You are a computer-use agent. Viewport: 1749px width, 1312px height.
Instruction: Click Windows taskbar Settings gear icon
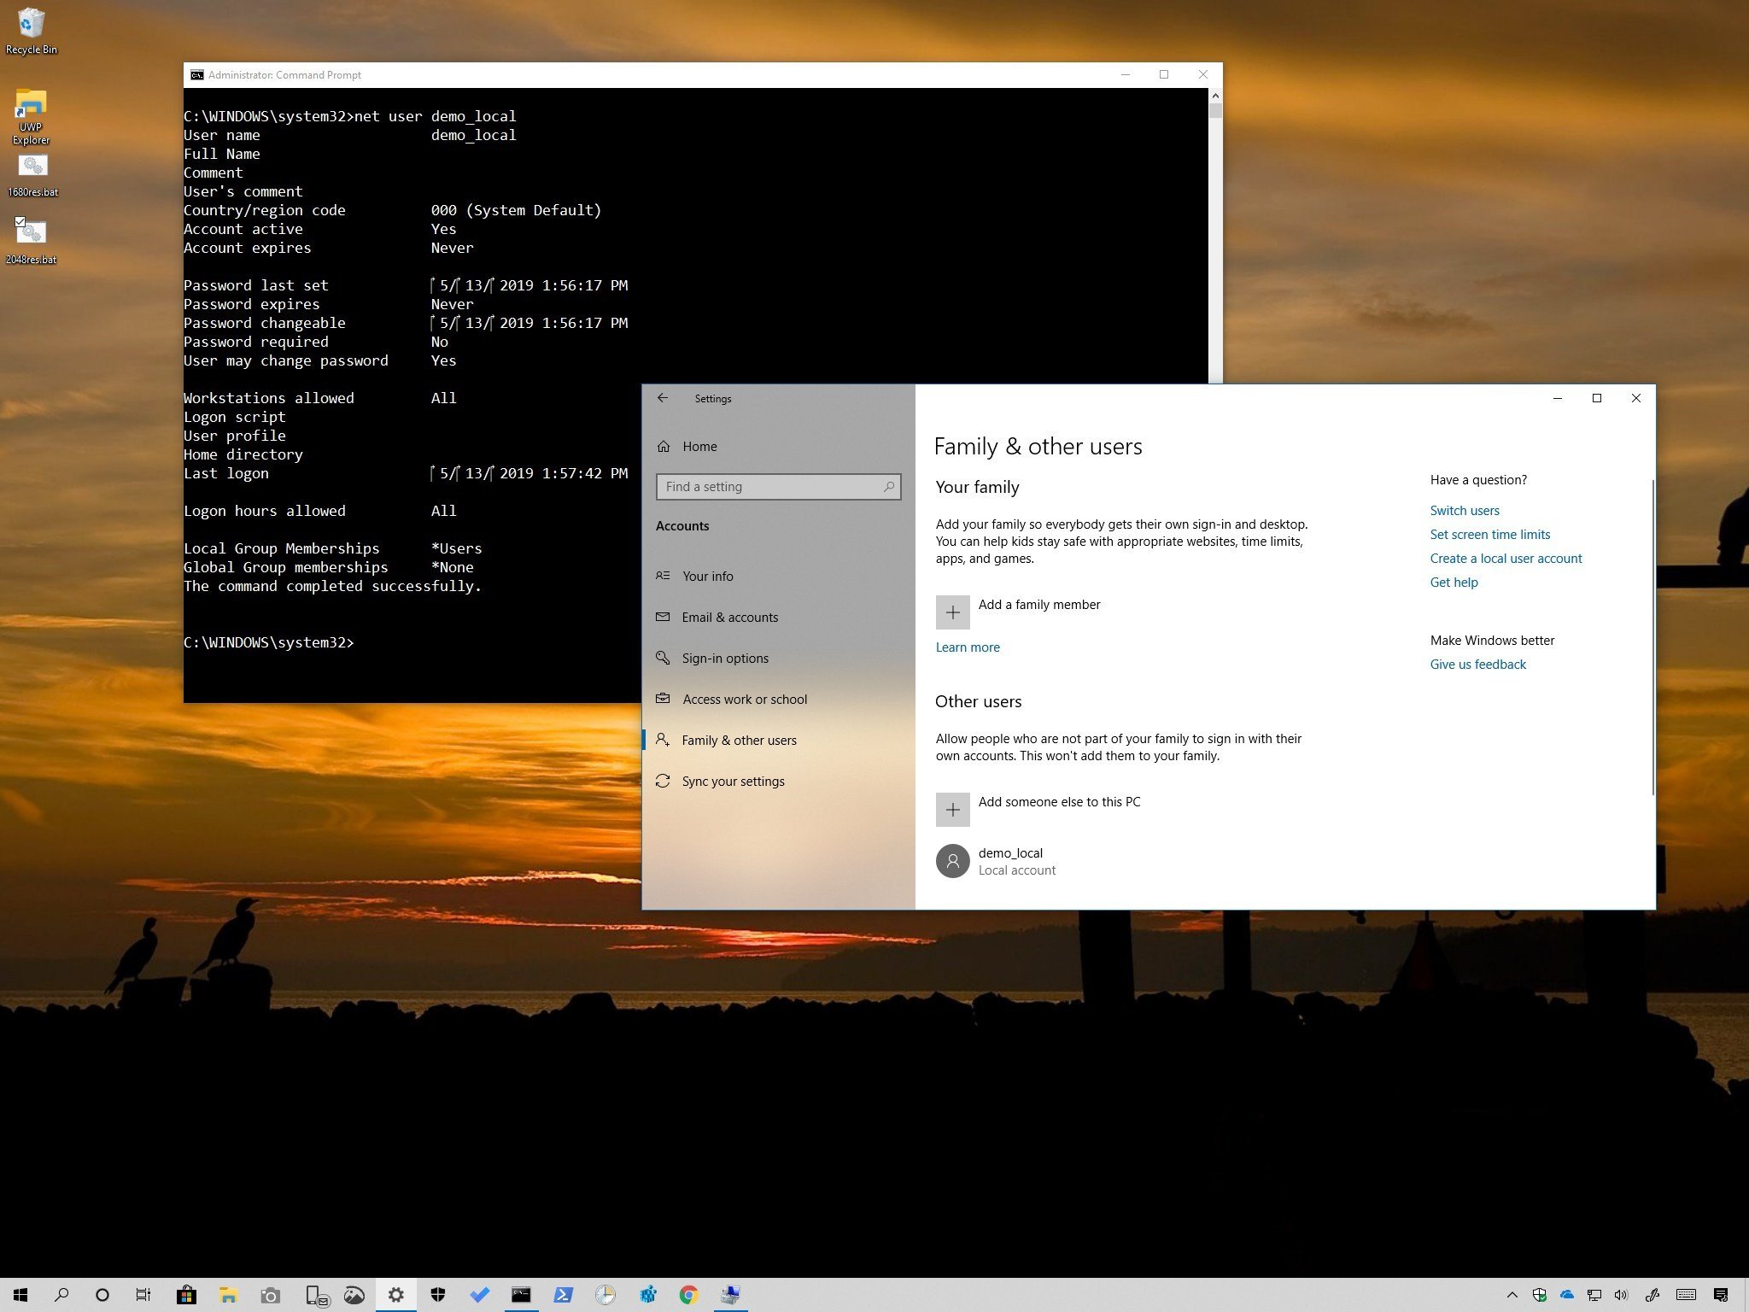pyautogui.click(x=396, y=1292)
